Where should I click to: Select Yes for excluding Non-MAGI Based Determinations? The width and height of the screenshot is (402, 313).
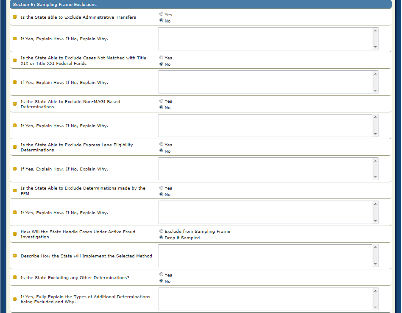(x=161, y=101)
